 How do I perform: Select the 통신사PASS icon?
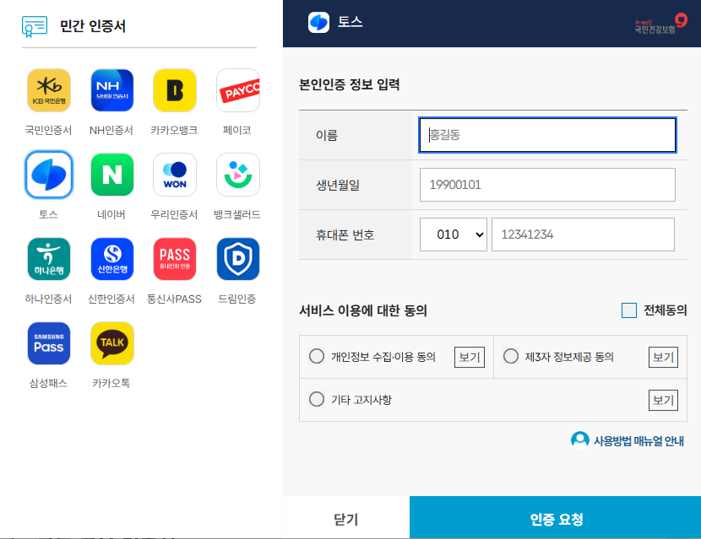tap(175, 259)
